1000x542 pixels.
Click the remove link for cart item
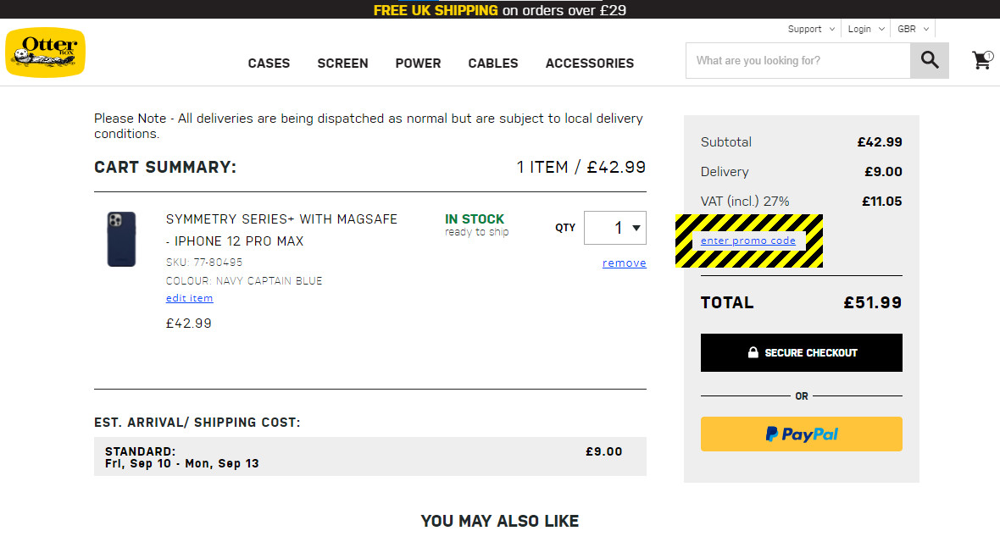point(624,263)
